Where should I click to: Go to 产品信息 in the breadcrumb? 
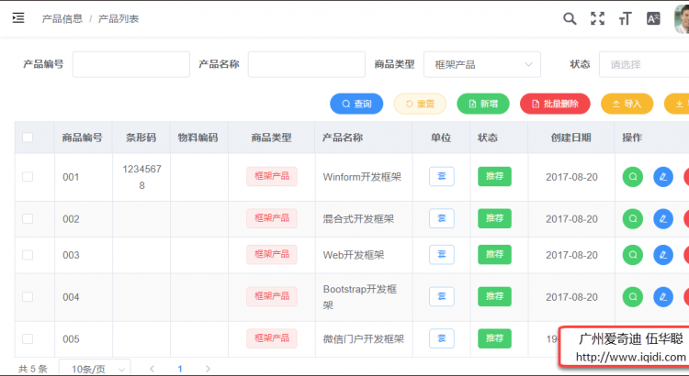pos(62,18)
